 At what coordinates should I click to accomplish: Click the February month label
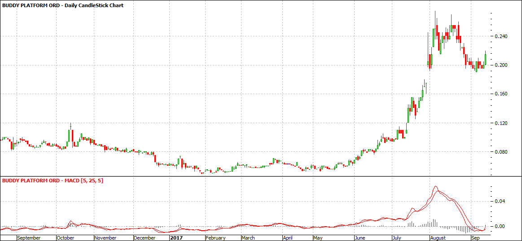(x=215, y=238)
